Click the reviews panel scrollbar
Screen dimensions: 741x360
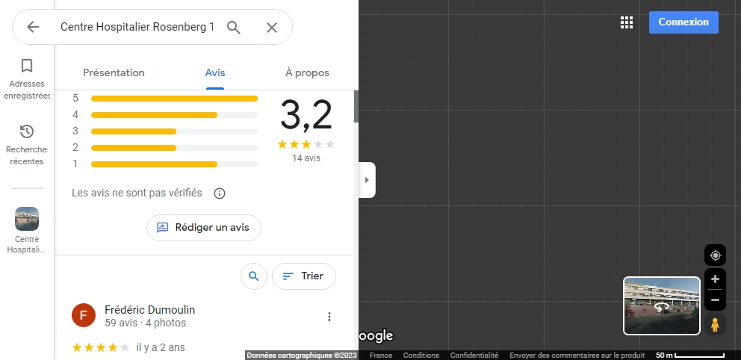(x=356, y=107)
